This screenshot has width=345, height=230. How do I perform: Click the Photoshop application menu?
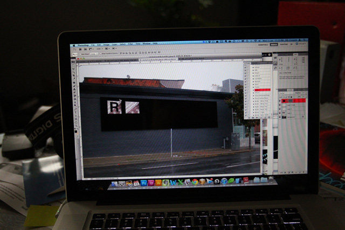82,44
